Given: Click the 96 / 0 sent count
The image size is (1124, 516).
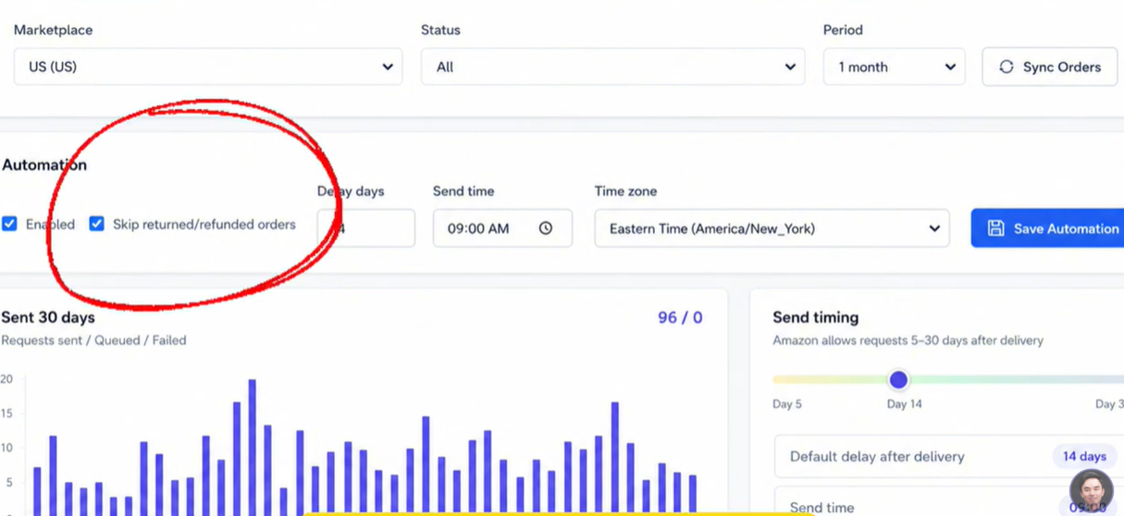Looking at the screenshot, I should [680, 317].
